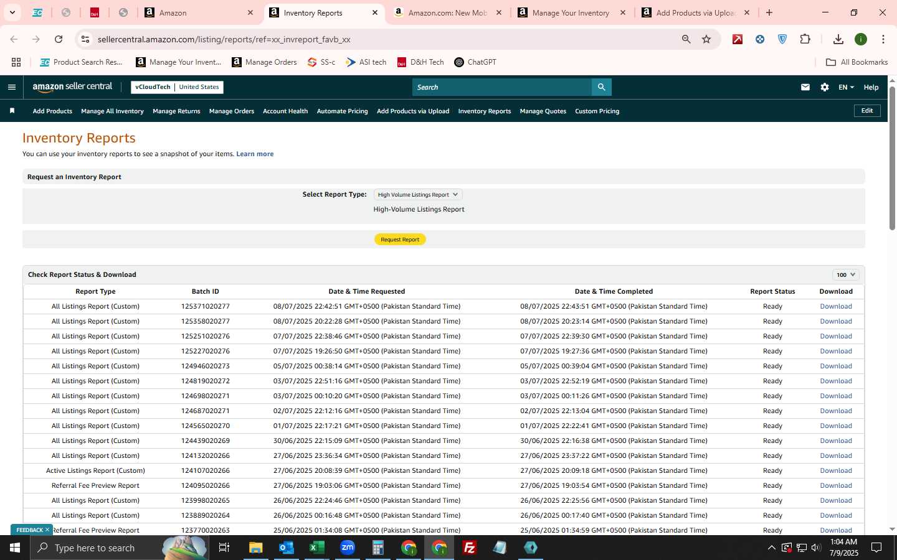Download report batch 124565020270
The height and width of the screenshot is (560, 897).
(x=836, y=426)
